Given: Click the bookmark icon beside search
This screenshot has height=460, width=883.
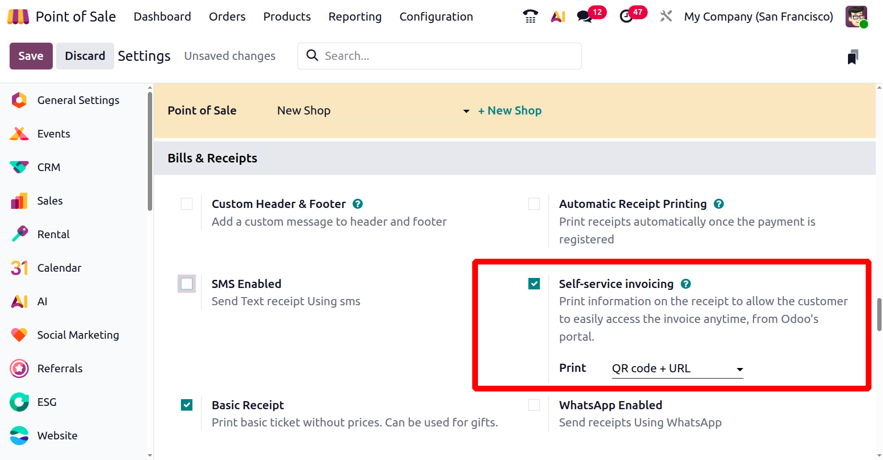Looking at the screenshot, I should point(852,57).
